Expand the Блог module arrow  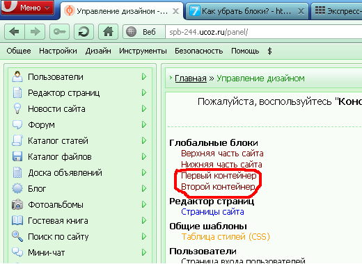pos(144,188)
